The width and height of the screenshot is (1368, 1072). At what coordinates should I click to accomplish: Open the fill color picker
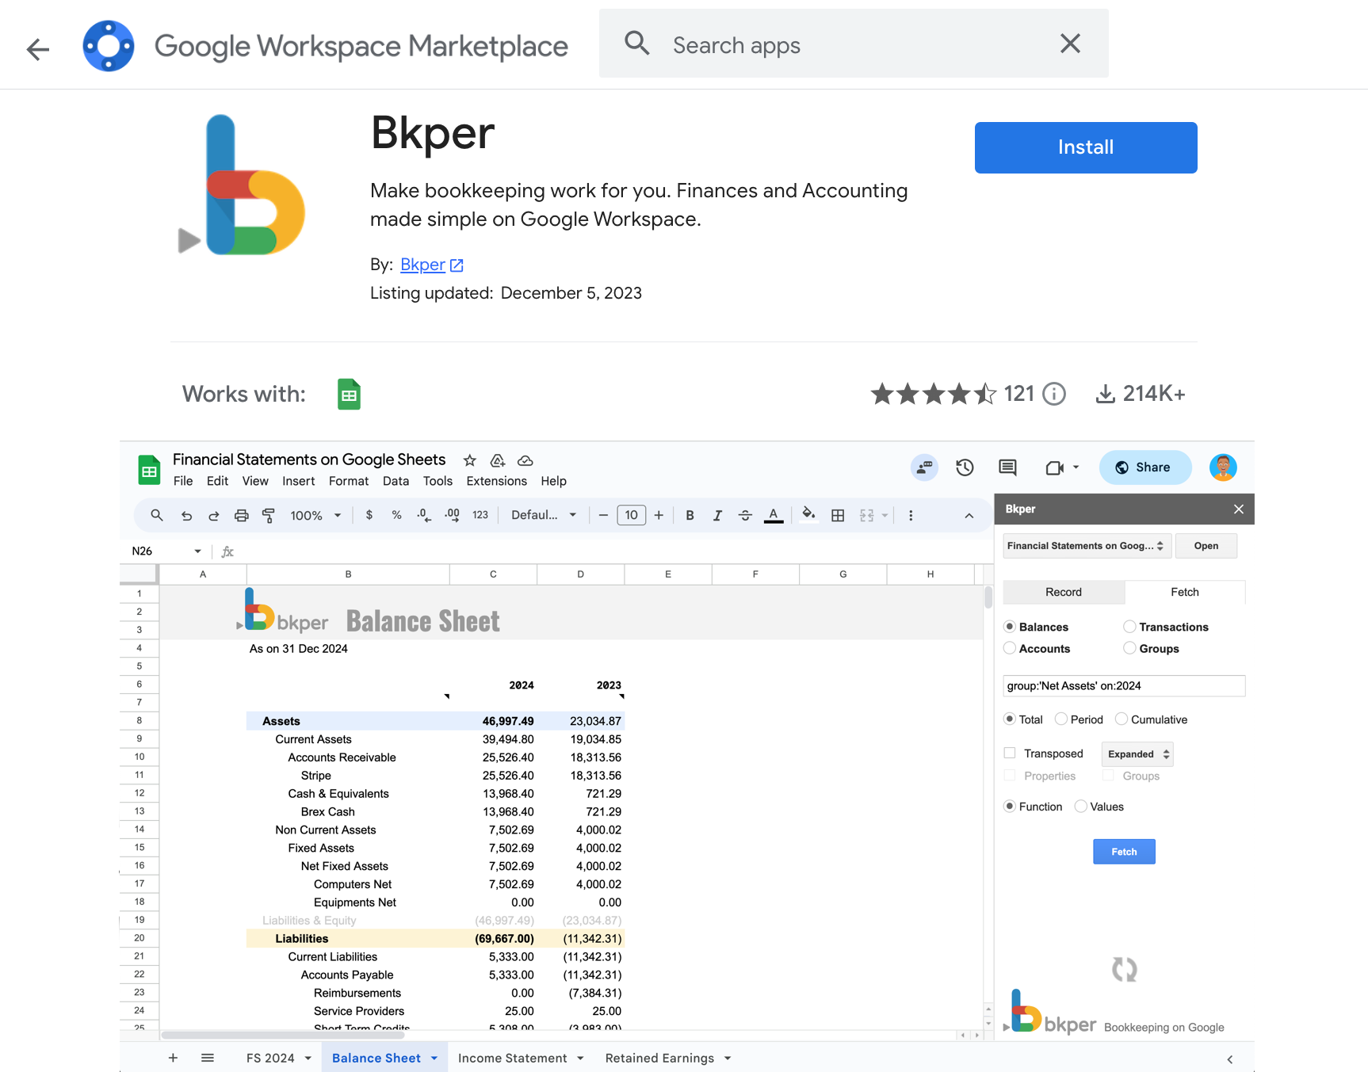pos(808,515)
